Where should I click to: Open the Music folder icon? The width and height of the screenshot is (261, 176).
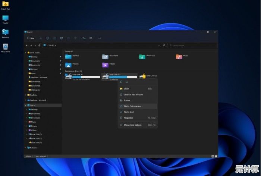click(179, 57)
